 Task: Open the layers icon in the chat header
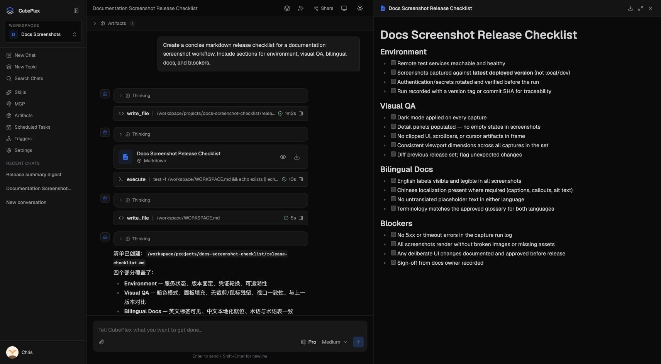click(287, 8)
